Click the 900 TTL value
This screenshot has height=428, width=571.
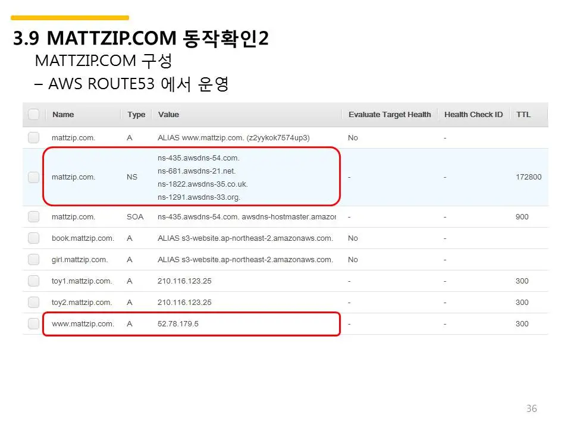tap(522, 217)
